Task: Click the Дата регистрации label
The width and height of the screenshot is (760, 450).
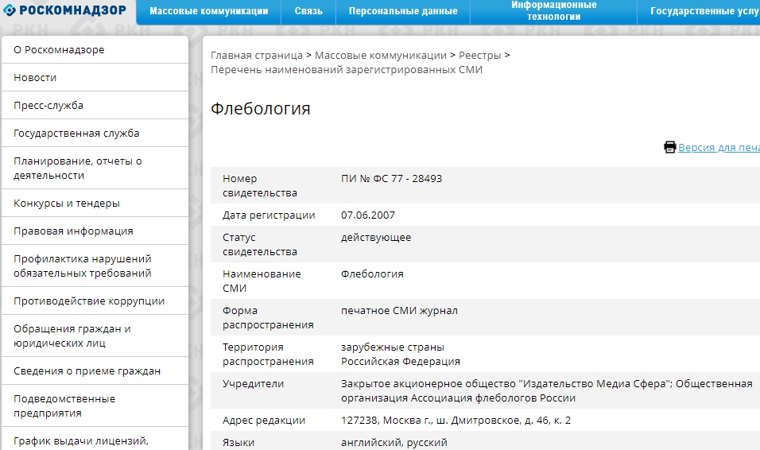Action: tap(269, 215)
